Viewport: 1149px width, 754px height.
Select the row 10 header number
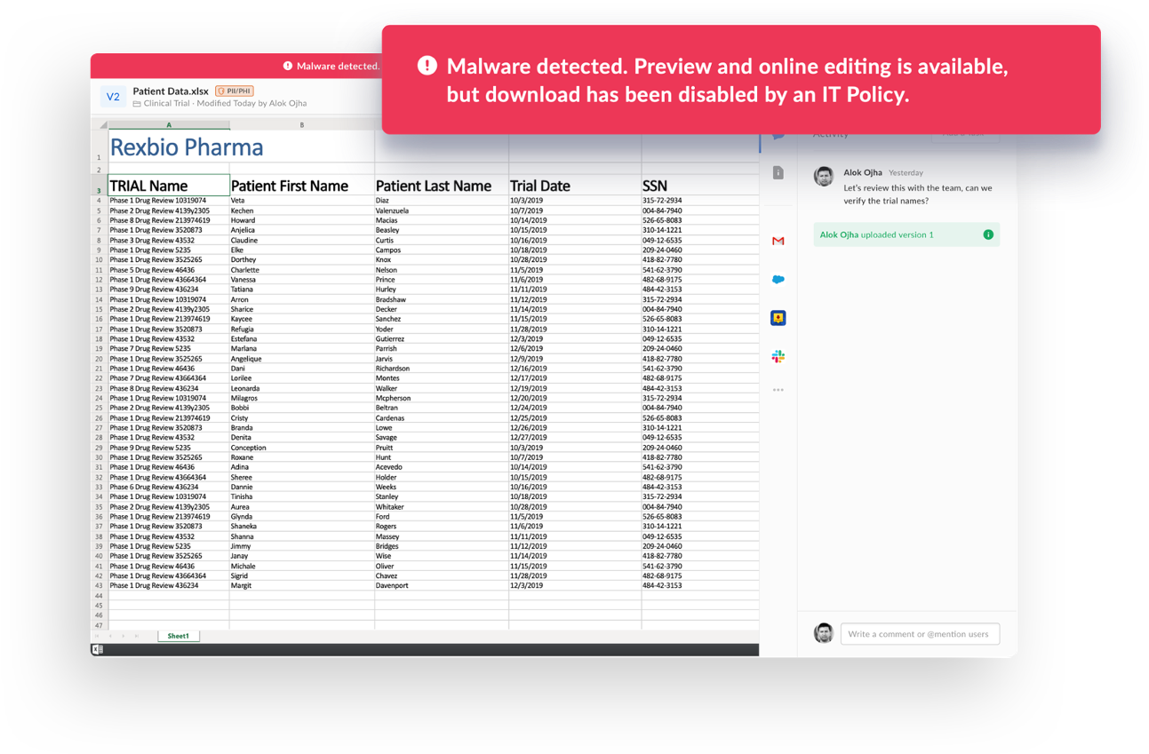(99, 260)
